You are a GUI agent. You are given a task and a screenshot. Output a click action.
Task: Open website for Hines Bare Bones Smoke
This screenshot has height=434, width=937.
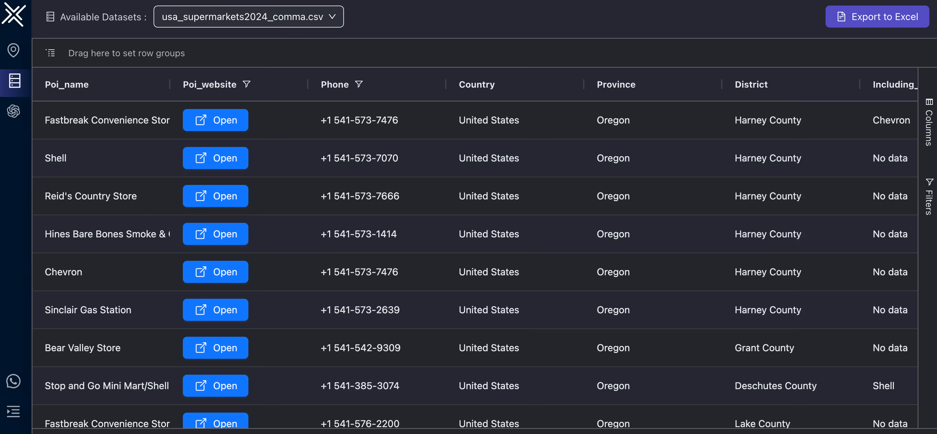[215, 234]
